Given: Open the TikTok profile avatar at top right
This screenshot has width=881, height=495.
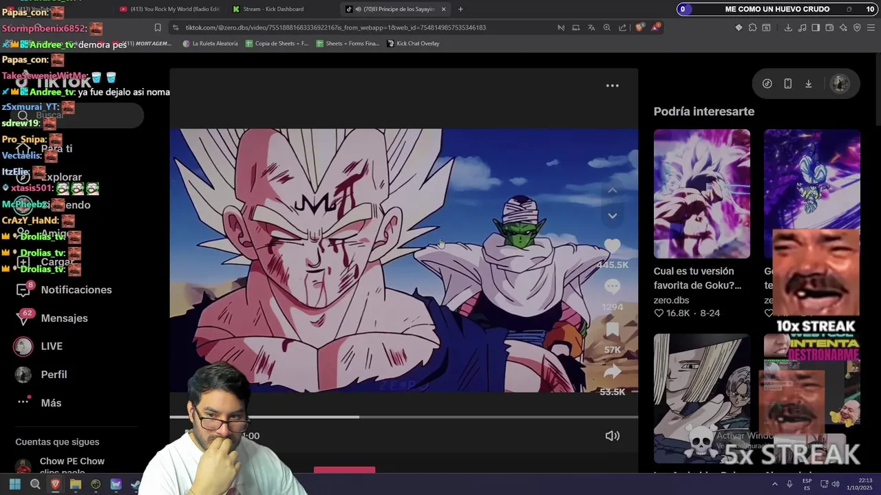Looking at the screenshot, I should (x=840, y=84).
